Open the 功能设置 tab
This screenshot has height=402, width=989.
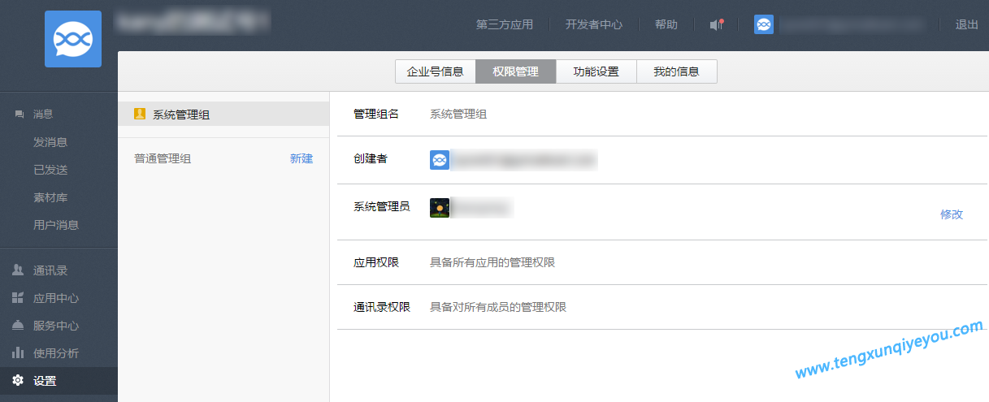596,71
